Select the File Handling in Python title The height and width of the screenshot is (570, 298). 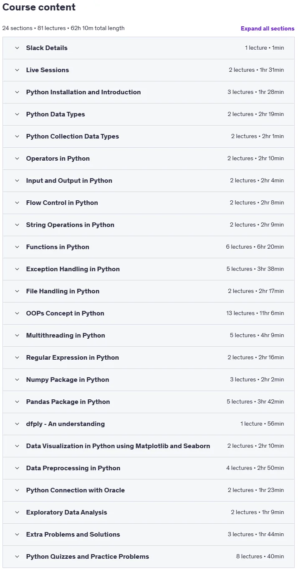(x=63, y=291)
